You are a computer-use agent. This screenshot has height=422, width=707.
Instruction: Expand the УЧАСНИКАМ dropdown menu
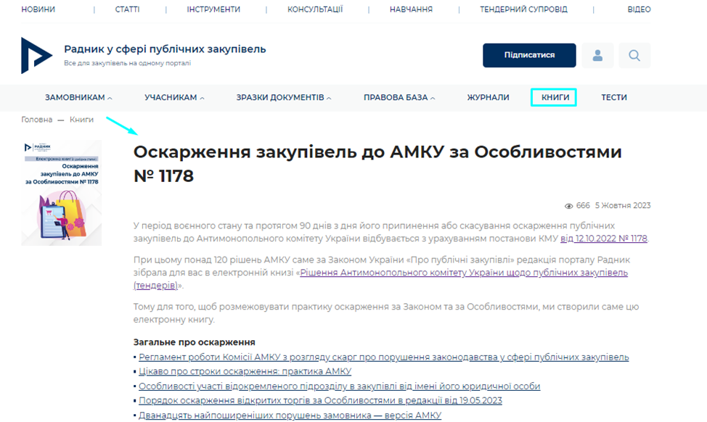coord(174,97)
